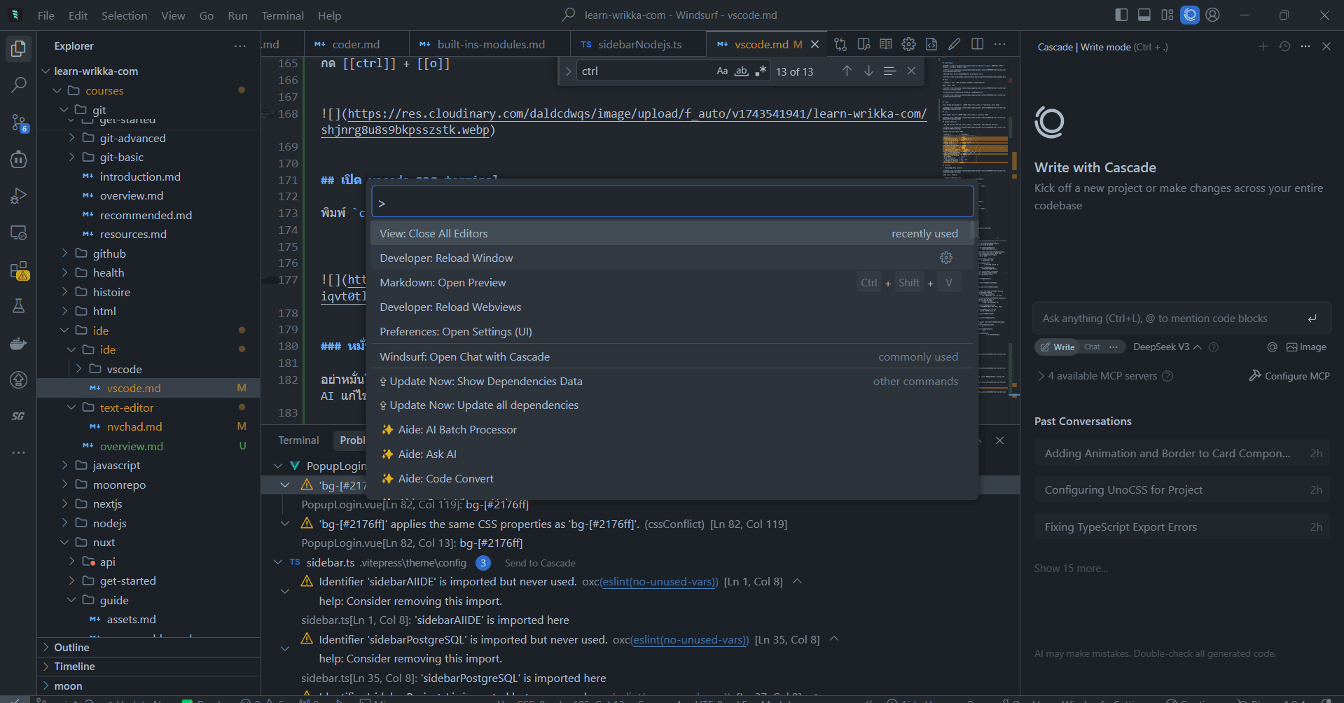
Task: Open Customize Layout in the title bar
Action: pyautogui.click(x=1167, y=15)
